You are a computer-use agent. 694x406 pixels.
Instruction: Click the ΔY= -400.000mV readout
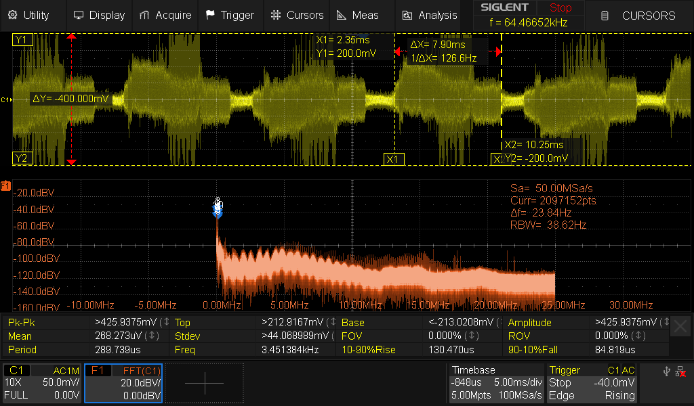(70, 99)
